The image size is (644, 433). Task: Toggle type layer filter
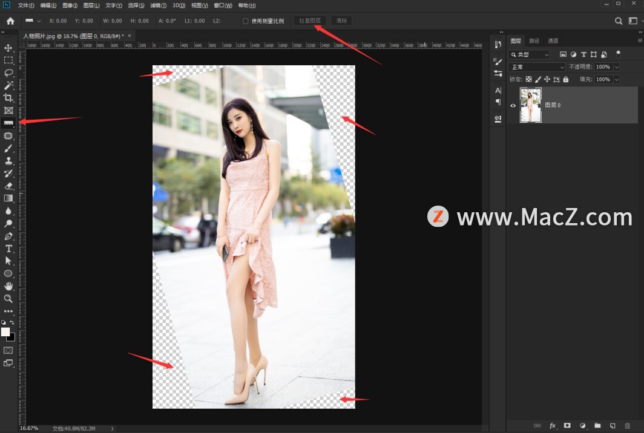coord(583,54)
